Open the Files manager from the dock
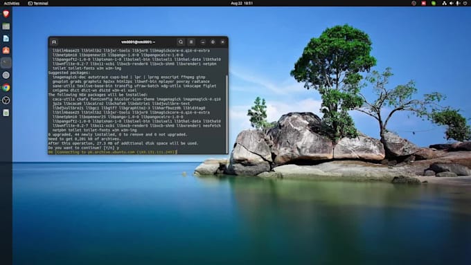 pos(6,26)
